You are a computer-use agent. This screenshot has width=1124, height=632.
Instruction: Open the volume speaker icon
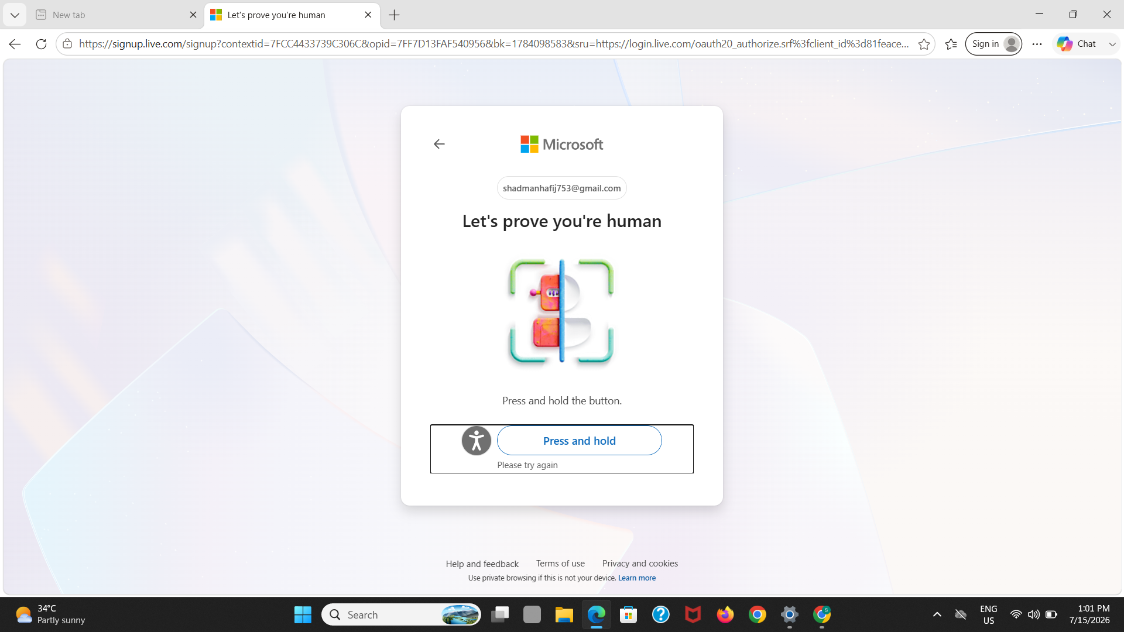(x=1034, y=614)
